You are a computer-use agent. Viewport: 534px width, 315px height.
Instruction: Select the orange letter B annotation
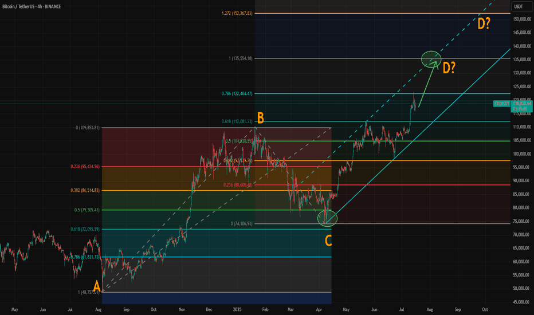pos(261,118)
